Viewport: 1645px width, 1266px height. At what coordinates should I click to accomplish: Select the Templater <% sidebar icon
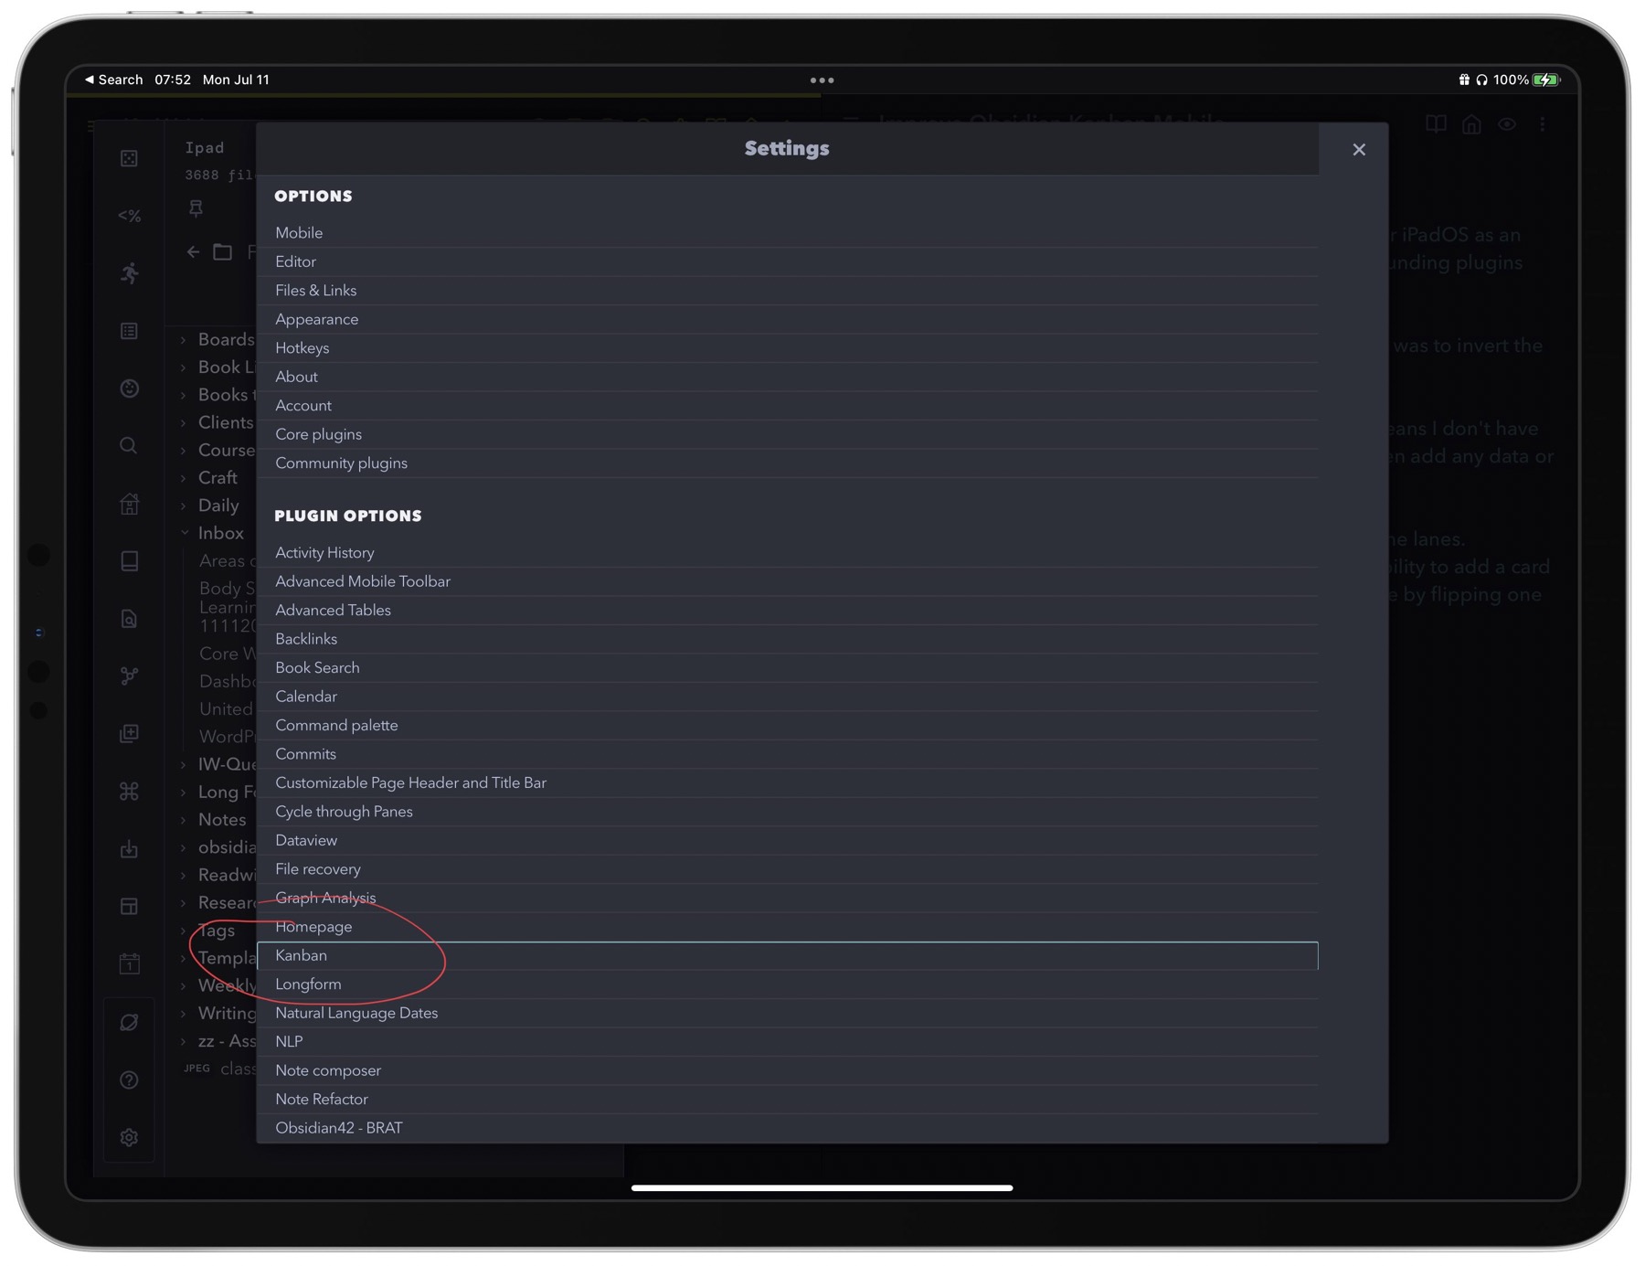(130, 216)
